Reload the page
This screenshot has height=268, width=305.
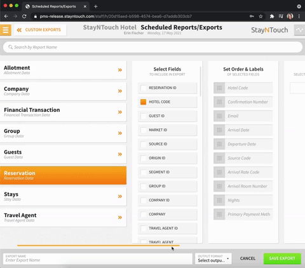(x=24, y=17)
